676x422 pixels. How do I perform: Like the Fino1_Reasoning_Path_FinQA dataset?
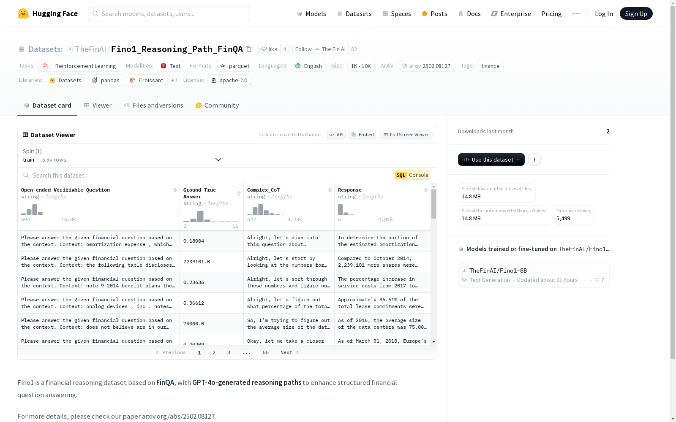[269, 49]
